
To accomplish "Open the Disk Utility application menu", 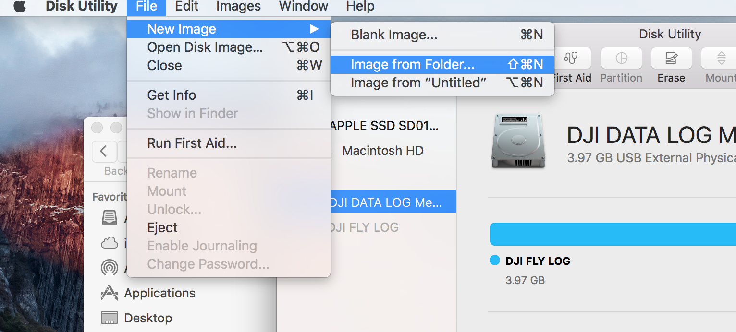I will click(x=82, y=6).
